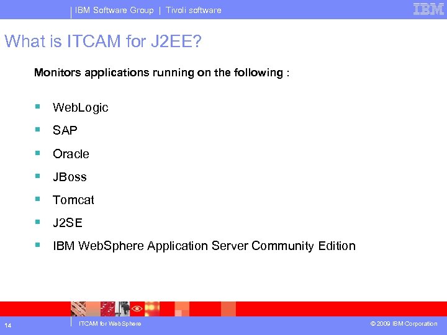Click the slide number 14
447x335 pixels.
[x=8, y=325]
